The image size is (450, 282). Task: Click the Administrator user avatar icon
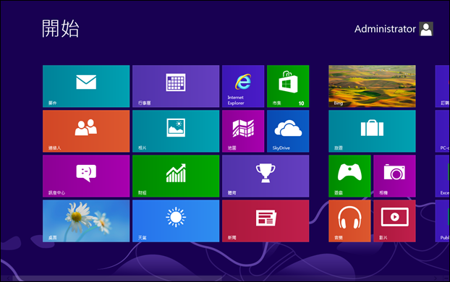click(x=426, y=29)
